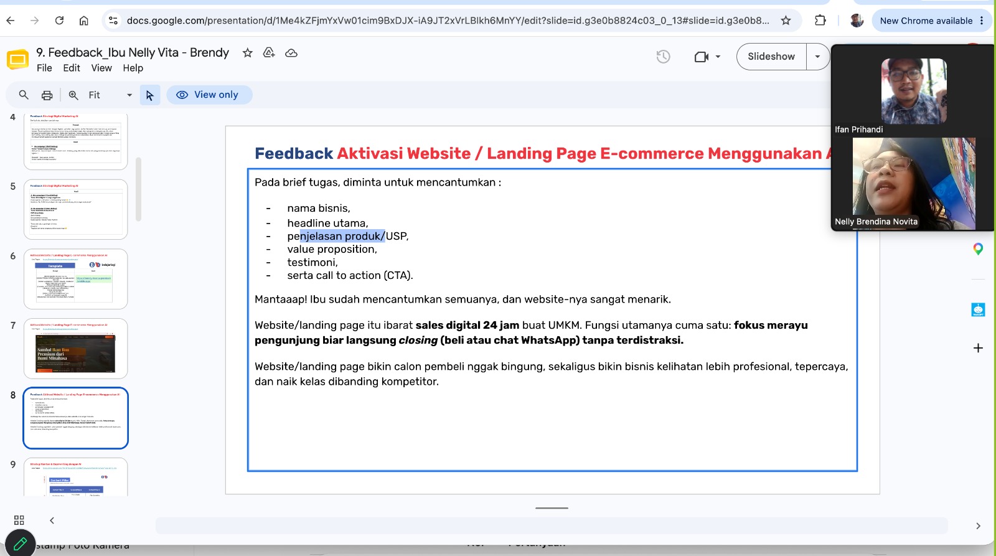This screenshot has height=556, width=996.
Task: Reload the page
Action: [59, 21]
